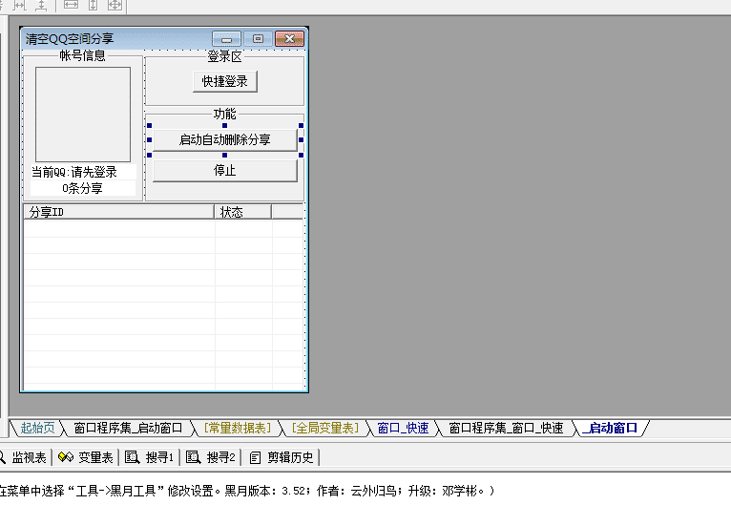Click the 停止 button
731x526 pixels.
(x=224, y=171)
